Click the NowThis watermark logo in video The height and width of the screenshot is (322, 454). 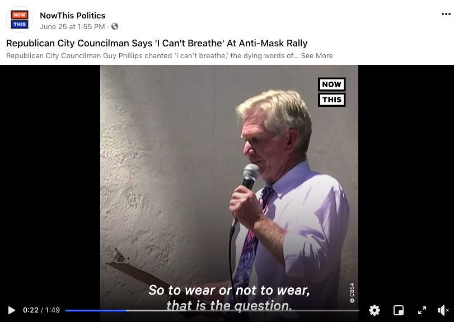(x=332, y=92)
